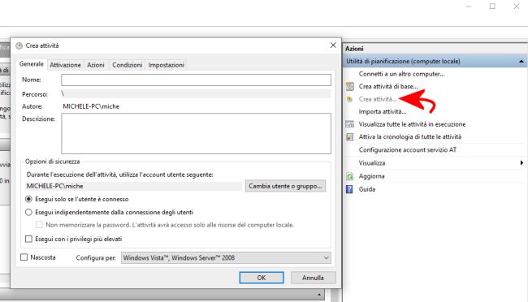The image size is (528, 302).
Task: Switch to the Condizioni tab
Action: point(128,65)
